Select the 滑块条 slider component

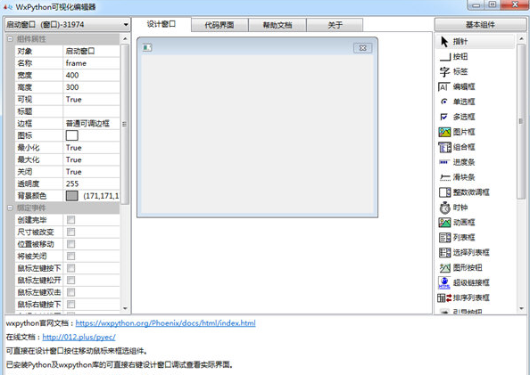(x=457, y=177)
